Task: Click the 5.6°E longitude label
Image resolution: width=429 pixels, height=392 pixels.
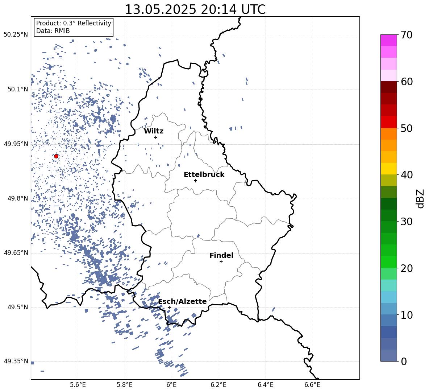Action: (78, 385)
